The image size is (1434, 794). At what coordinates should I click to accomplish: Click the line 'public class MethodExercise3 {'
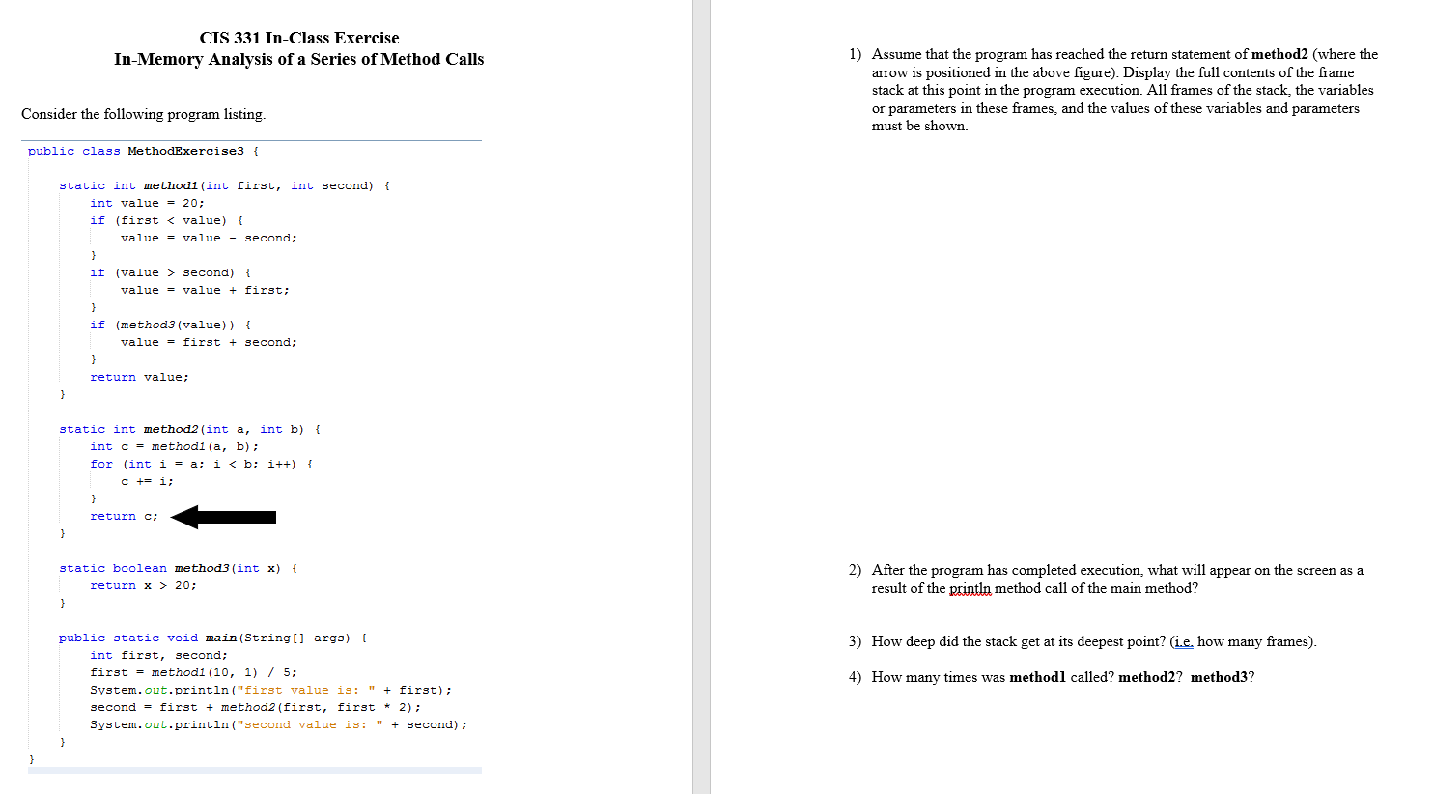(x=143, y=151)
